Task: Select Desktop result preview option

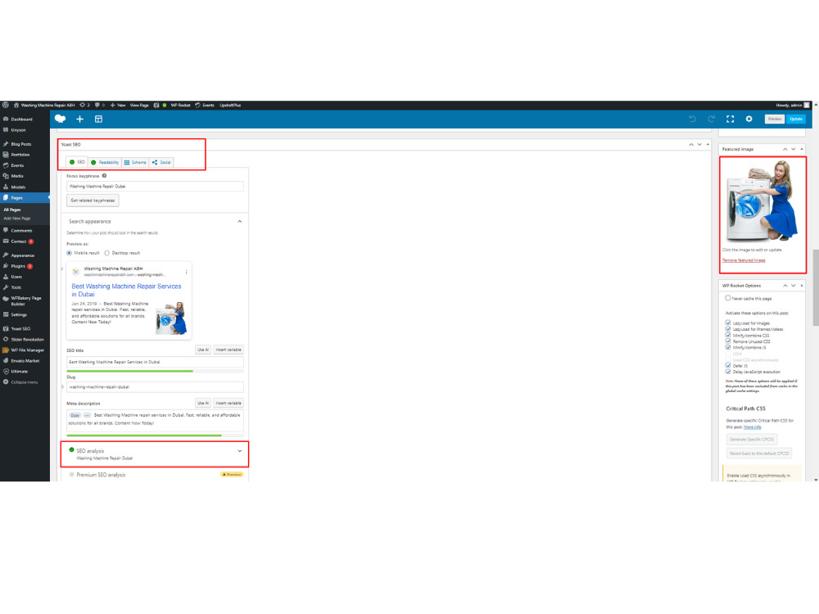Action: tap(107, 253)
